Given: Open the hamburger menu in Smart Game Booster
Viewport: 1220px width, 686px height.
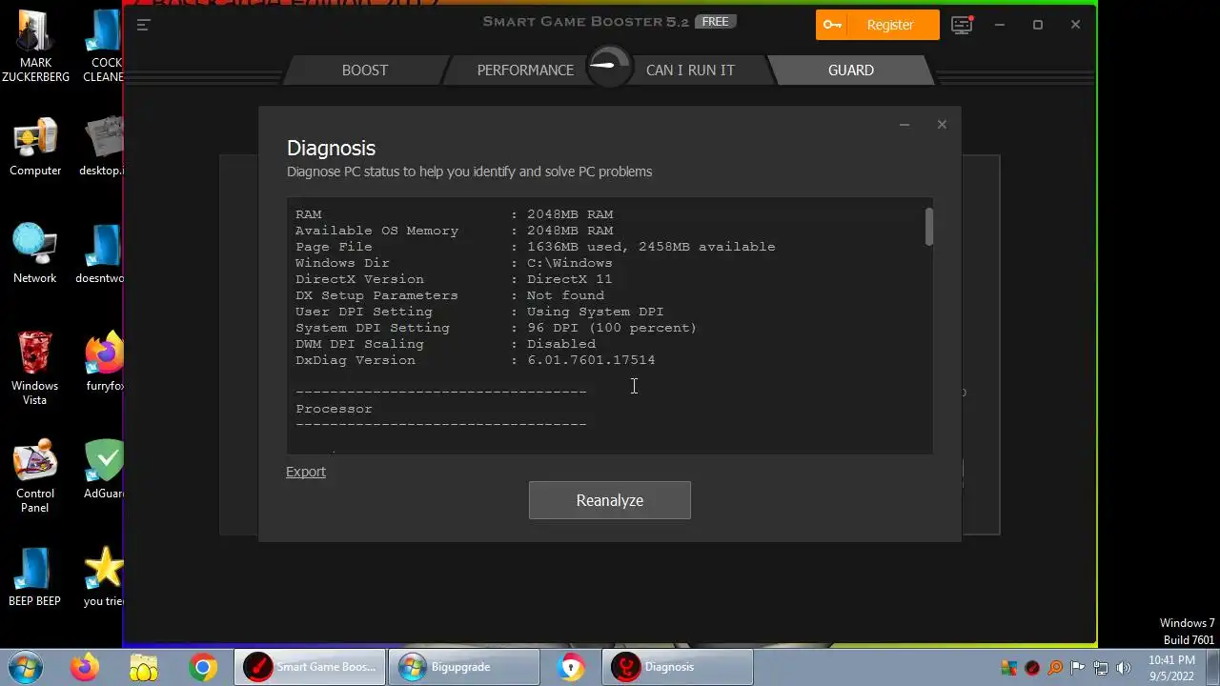Looking at the screenshot, I should point(143,25).
